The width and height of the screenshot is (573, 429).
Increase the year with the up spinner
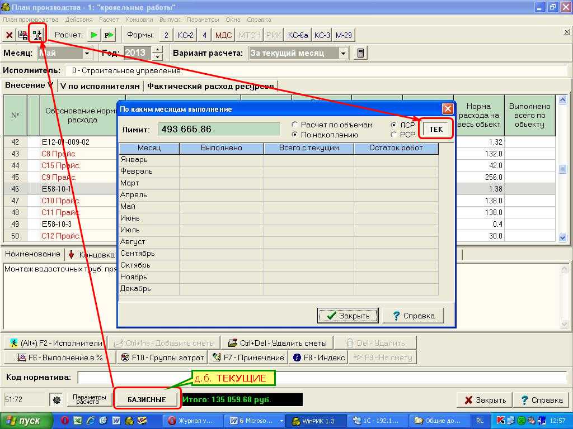coord(157,50)
